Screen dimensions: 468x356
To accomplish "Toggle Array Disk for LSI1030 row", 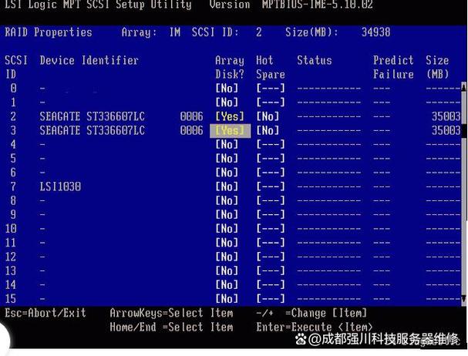I will 227,186.
